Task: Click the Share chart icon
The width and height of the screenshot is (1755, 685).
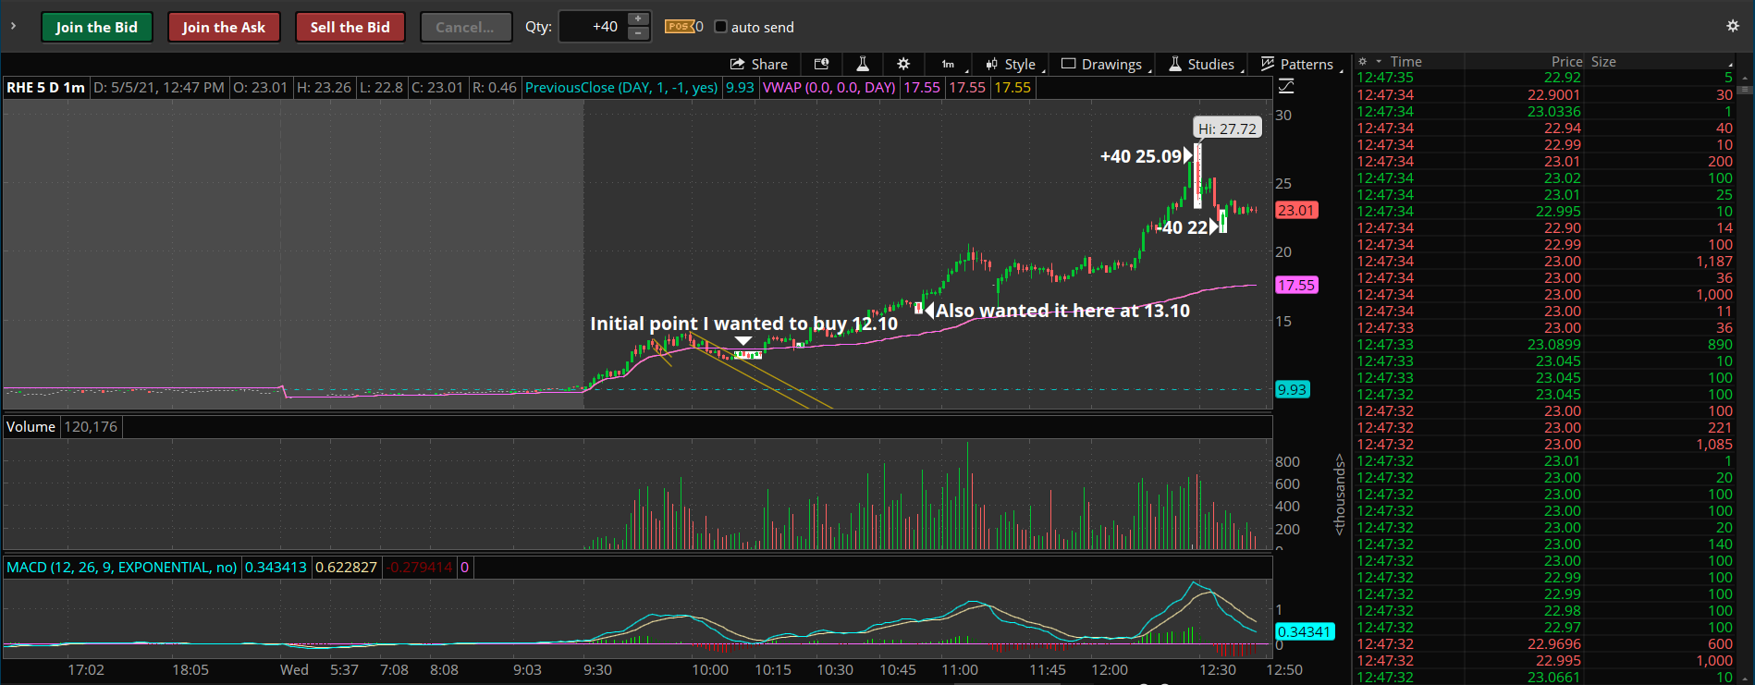Action: click(x=737, y=64)
